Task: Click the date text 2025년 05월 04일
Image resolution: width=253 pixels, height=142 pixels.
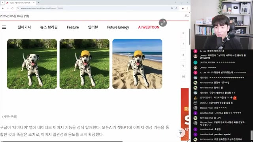Action: [15, 16]
